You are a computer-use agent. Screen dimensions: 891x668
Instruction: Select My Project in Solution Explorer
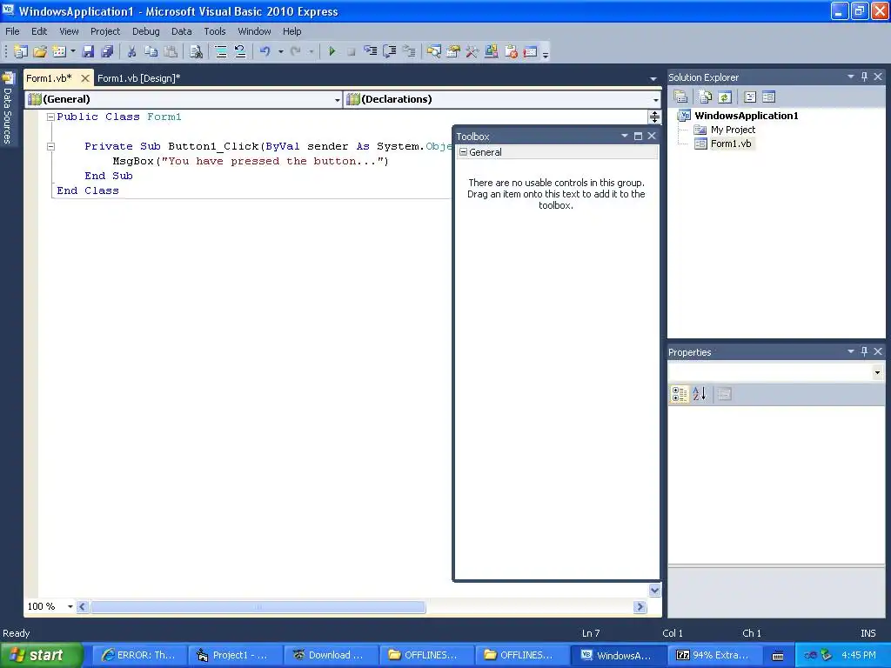pos(733,130)
